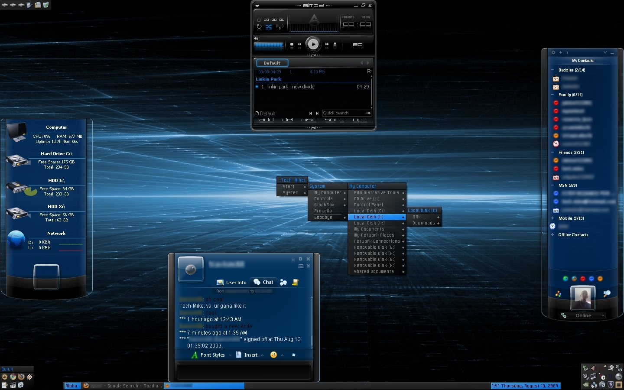Screen dimensions: 624x390
Task: Mute the aimp2 speaker icon
Action: (x=256, y=38)
